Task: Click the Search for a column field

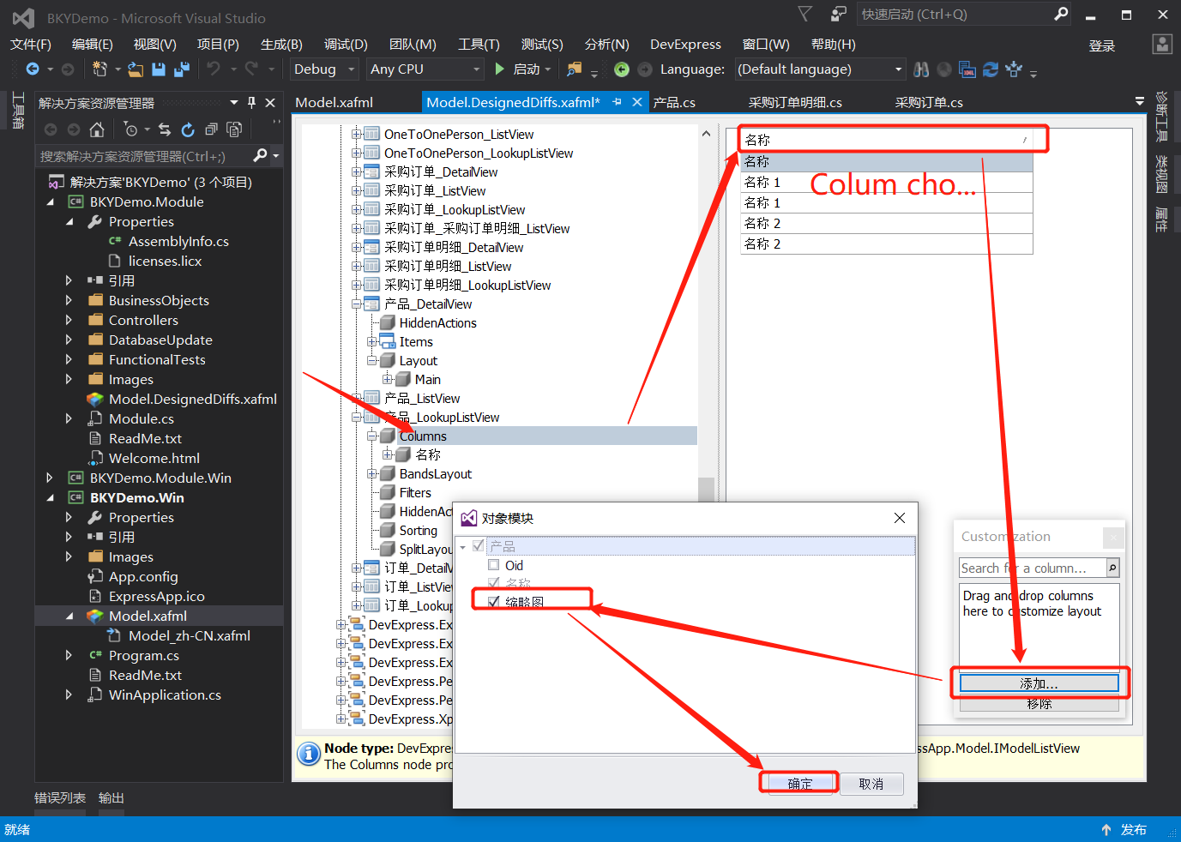Action: pyautogui.click(x=1033, y=568)
